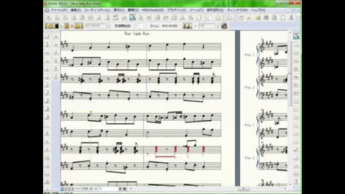Select the HyperScribe tool
The width and height of the screenshot is (345, 194).
pos(116,18)
